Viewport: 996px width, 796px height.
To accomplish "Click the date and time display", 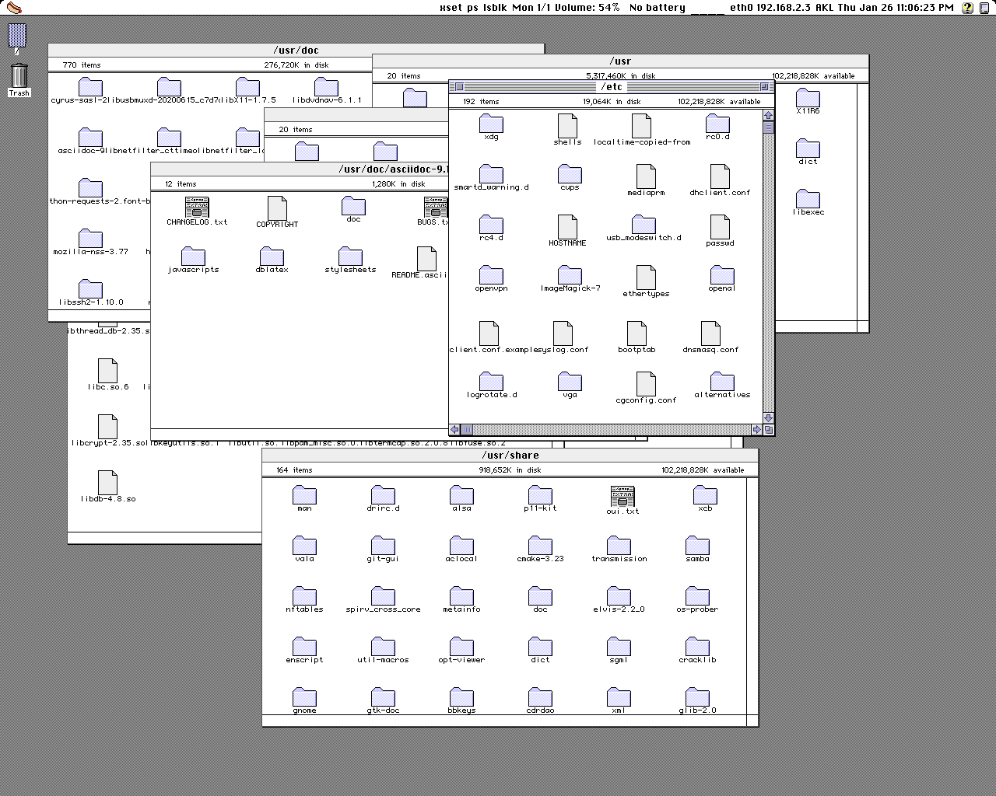I will 895,8.
